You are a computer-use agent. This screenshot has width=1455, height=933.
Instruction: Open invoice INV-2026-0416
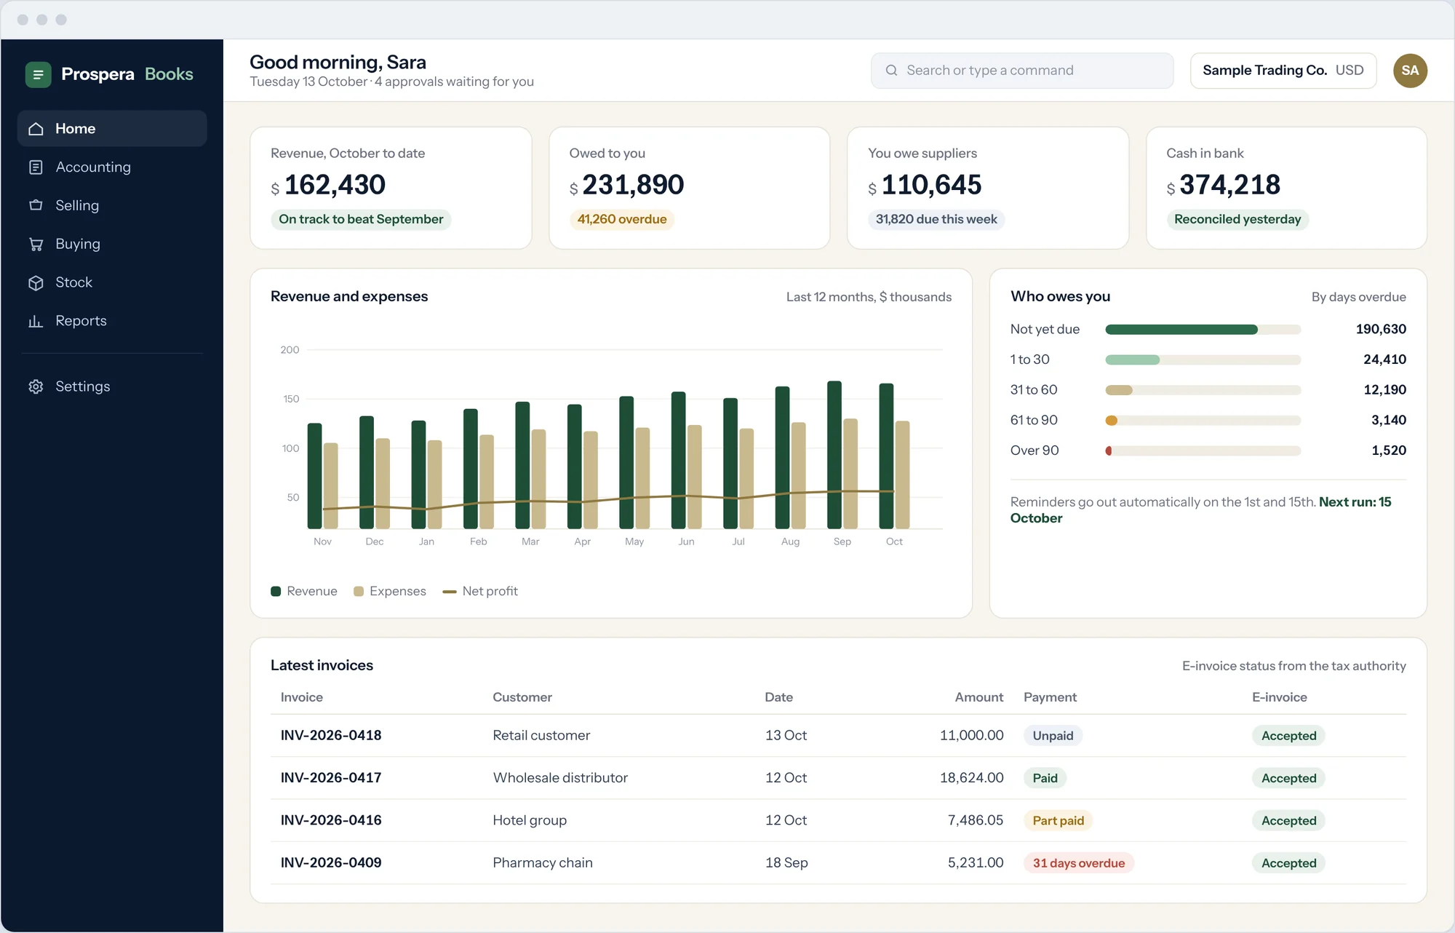click(x=331, y=820)
